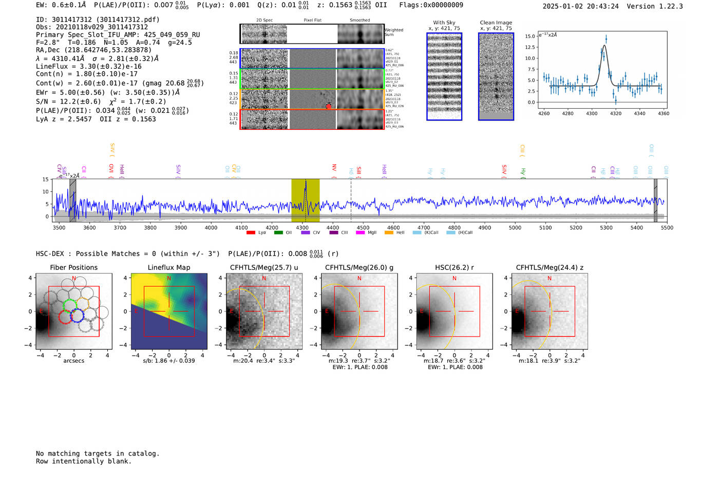This screenshot has height=489, width=719.
Task: Click the Pixel Flat column header
Action: (312, 21)
